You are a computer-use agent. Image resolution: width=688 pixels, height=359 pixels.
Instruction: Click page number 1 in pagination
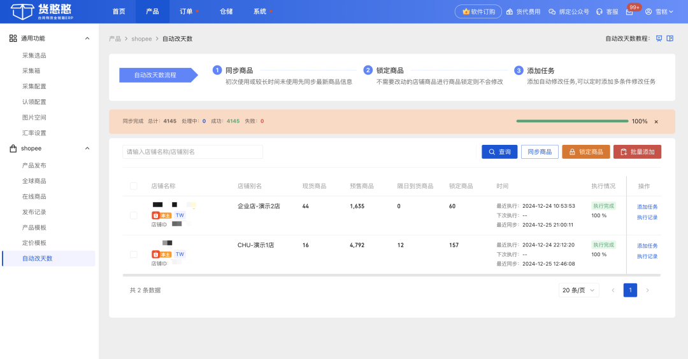tap(630, 290)
